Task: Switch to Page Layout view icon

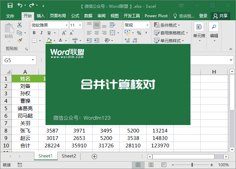Action: 151,165
